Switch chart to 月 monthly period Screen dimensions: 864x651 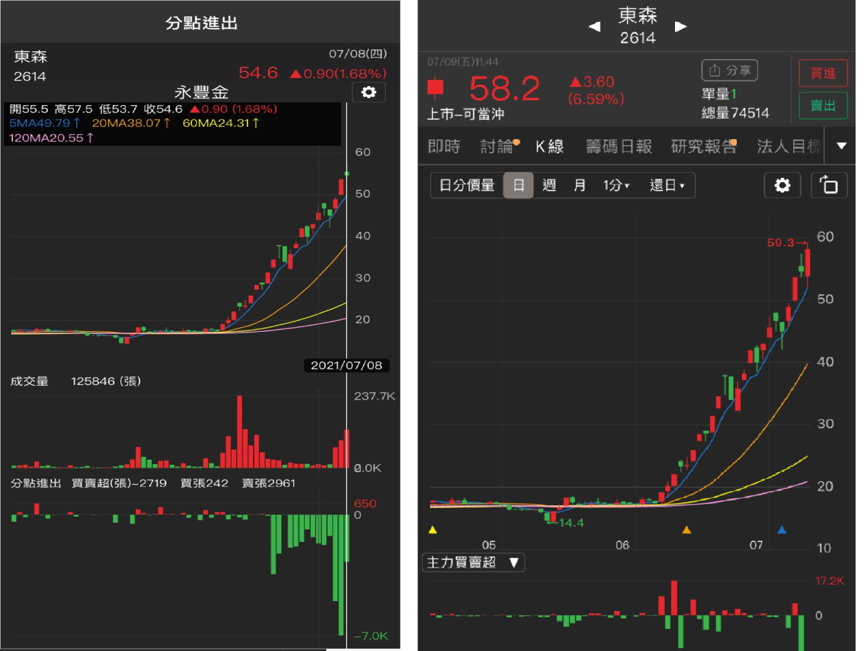click(x=579, y=185)
